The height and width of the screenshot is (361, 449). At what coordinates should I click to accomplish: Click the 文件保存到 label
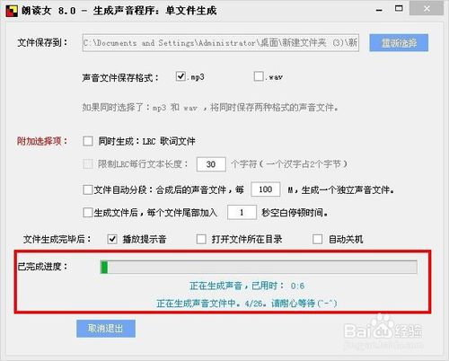pos(42,42)
